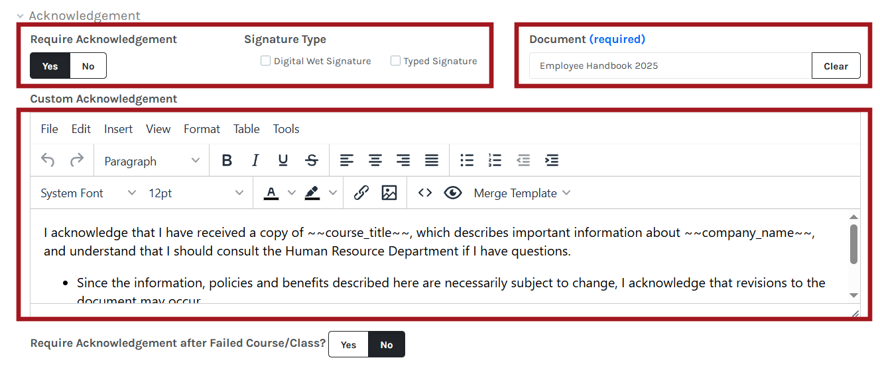
Task: Collapse the Acknowledgement section
Action: click(21, 16)
